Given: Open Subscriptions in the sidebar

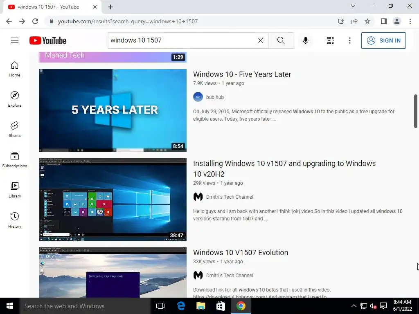Looking at the screenshot, I should [x=15, y=160].
